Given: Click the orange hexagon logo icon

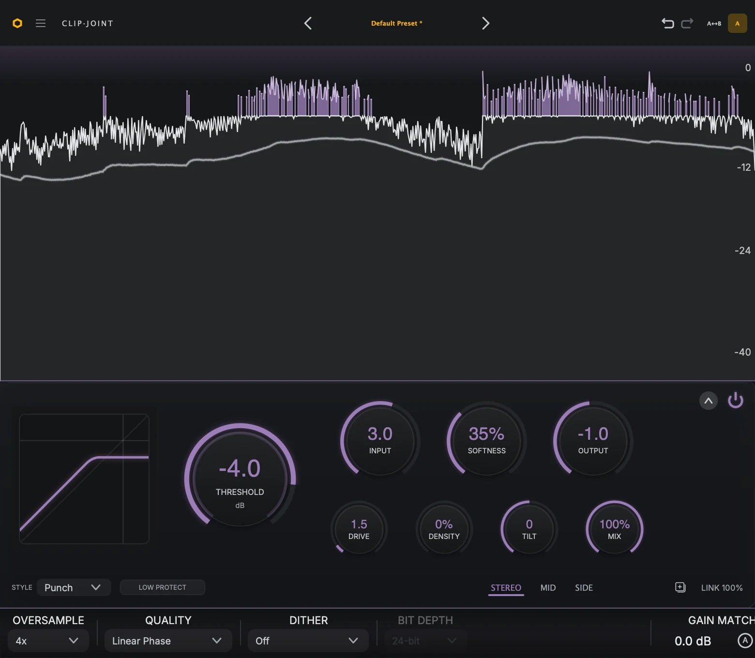Looking at the screenshot, I should [x=17, y=23].
